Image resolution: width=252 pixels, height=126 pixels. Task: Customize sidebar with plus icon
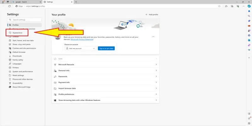pos(249,58)
